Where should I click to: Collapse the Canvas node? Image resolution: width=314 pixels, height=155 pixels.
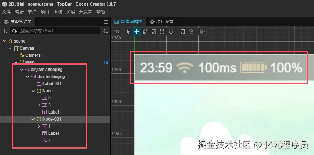pyautogui.click(x=10, y=48)
